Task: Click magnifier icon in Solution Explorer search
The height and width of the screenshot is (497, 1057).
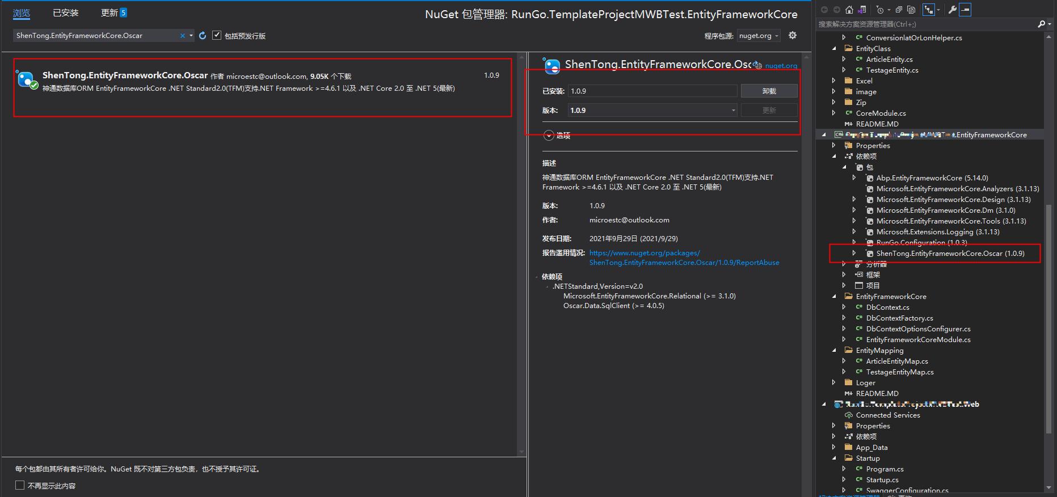Action: pos(1041,24)
